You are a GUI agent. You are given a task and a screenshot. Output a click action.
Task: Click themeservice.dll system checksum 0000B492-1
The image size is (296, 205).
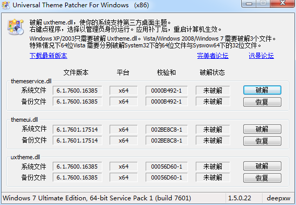click(167, 91)
